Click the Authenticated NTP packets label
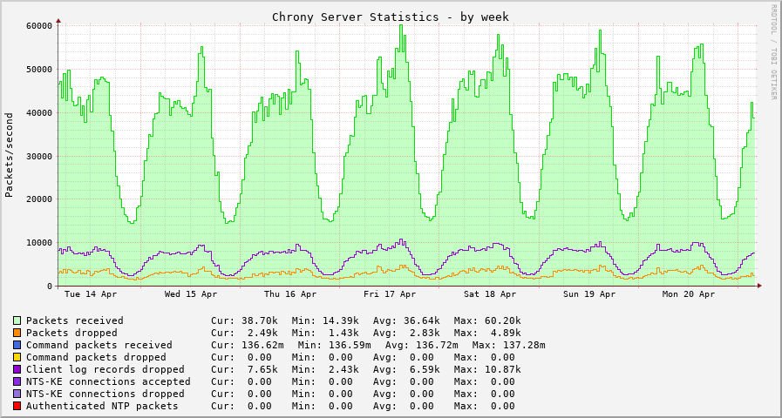The height and width of the screenshot is (418, 782). pos(102,406)
